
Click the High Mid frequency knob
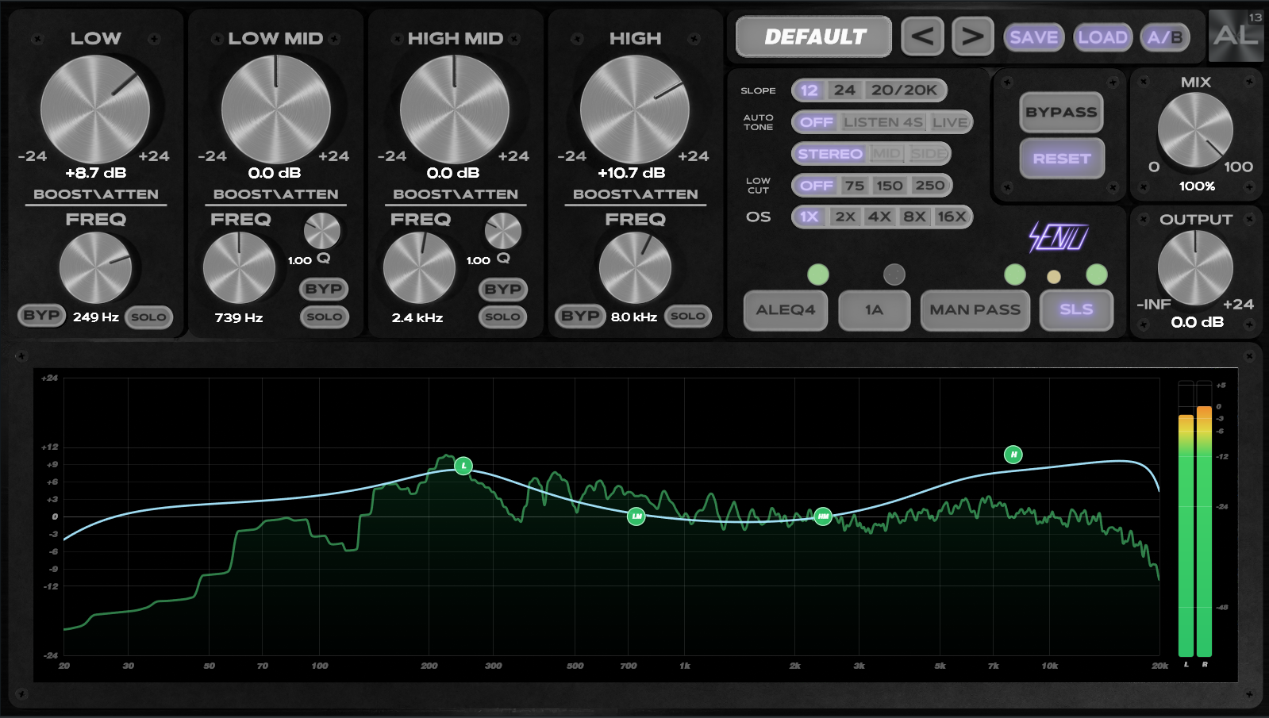click(x=419, y=268)
